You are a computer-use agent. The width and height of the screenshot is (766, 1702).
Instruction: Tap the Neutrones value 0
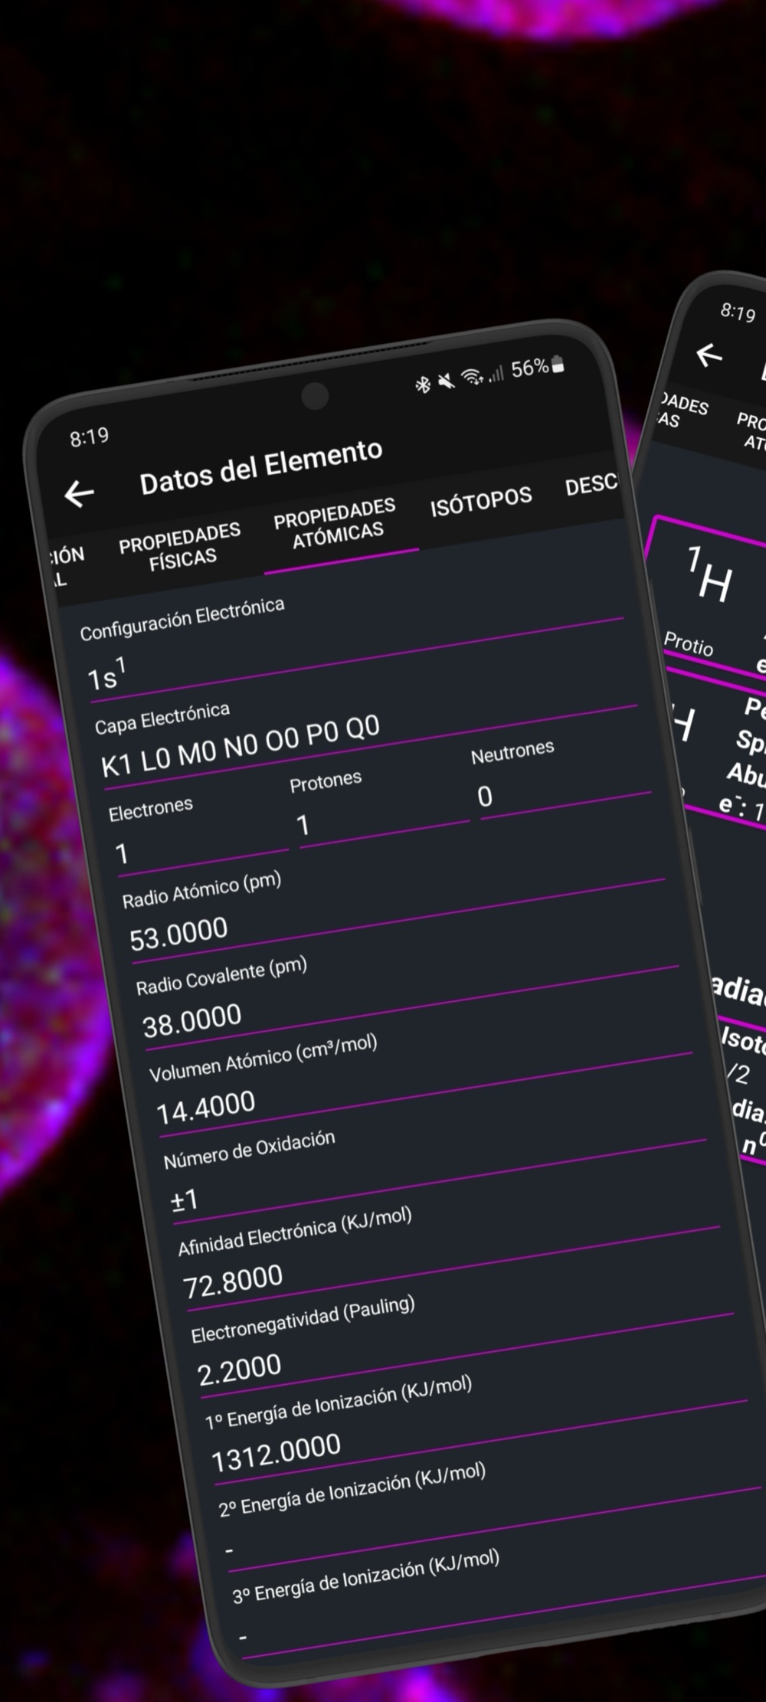485,797
